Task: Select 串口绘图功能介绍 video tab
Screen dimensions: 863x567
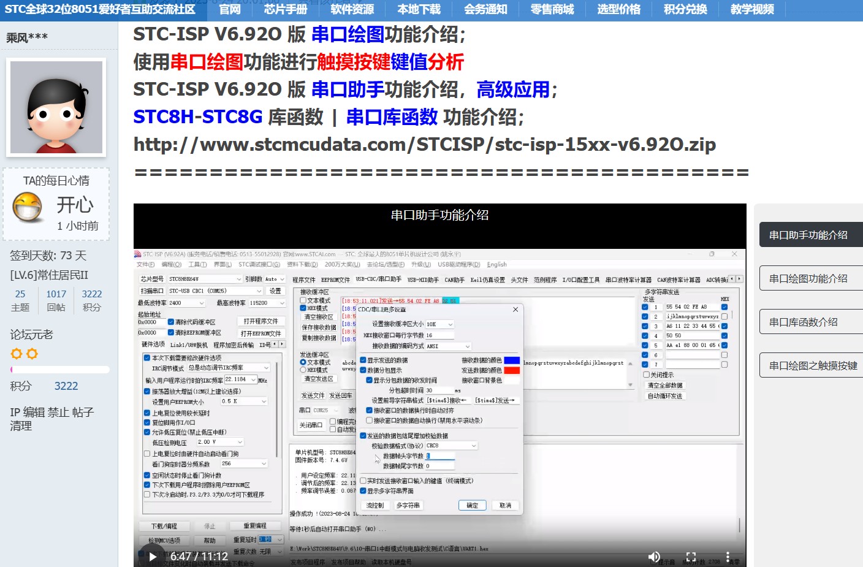Action: tap(811, 278)
